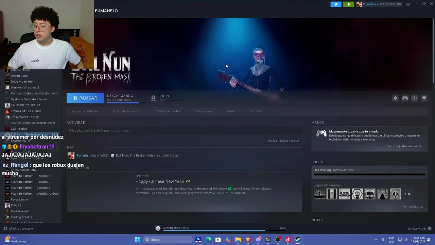Click the volume icon in system tray
The width and height of the screenshot is (435, 245).
[x=405, y=240]
